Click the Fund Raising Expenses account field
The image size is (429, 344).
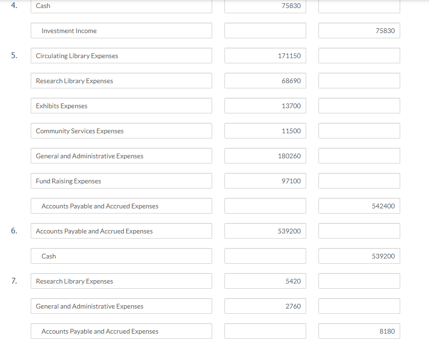[121, 181]
